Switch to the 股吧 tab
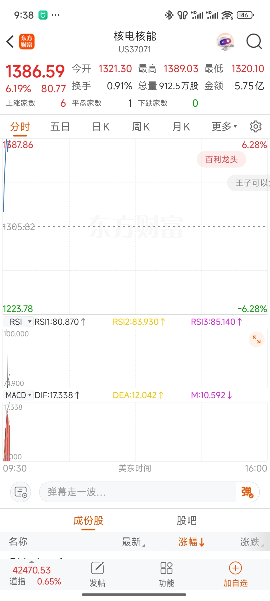This screenshot has height=601, width=270. coord(187,521)
